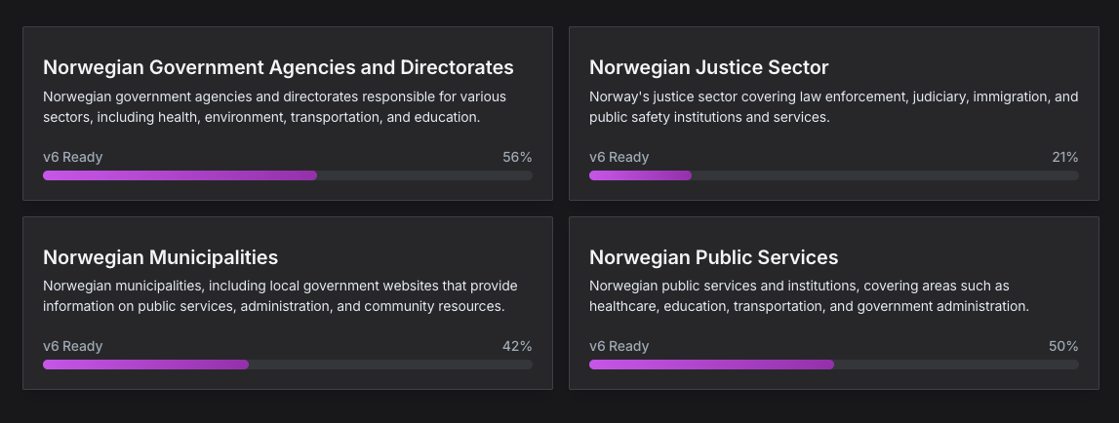This screenshot has height=423, width=1119.
Task: Click the 21% progress label
Action: [1064, 157]
